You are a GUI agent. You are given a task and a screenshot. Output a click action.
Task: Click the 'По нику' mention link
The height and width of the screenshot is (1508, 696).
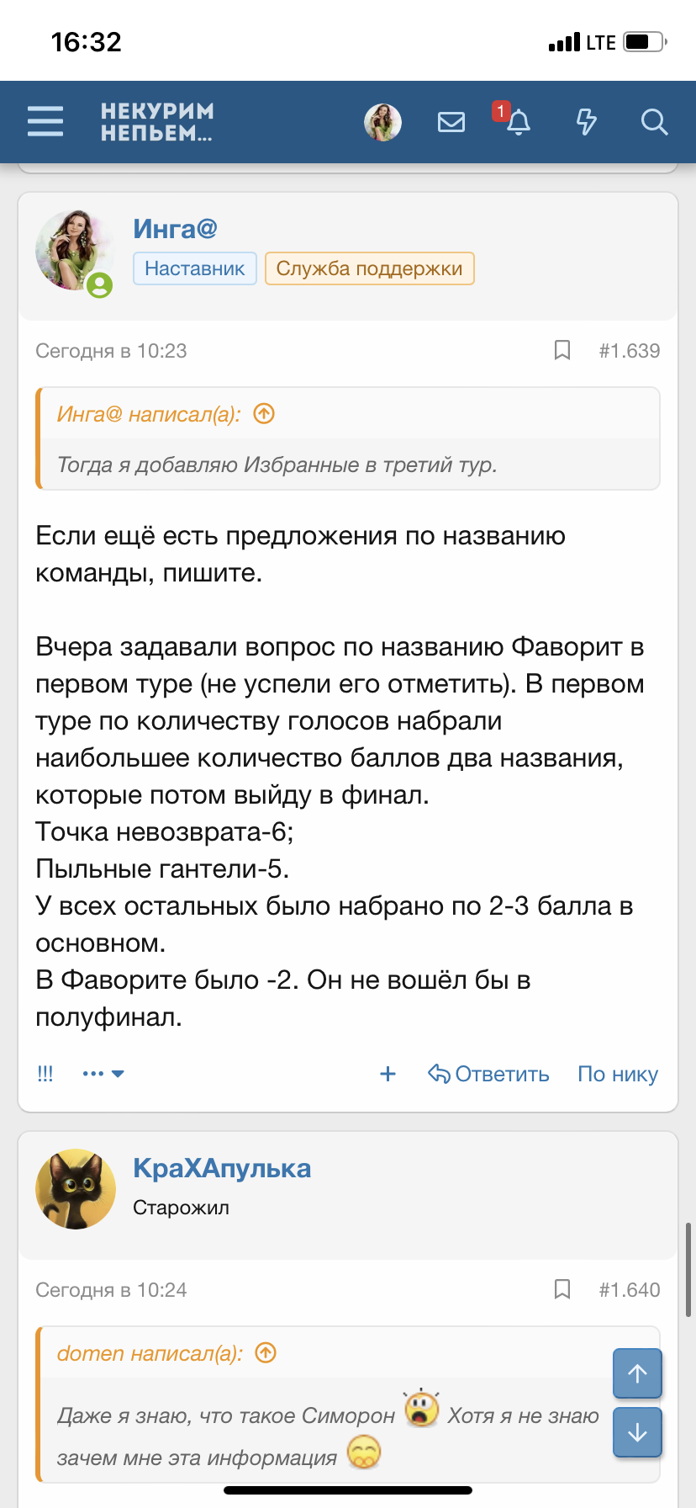click(x=617, y=1073)
